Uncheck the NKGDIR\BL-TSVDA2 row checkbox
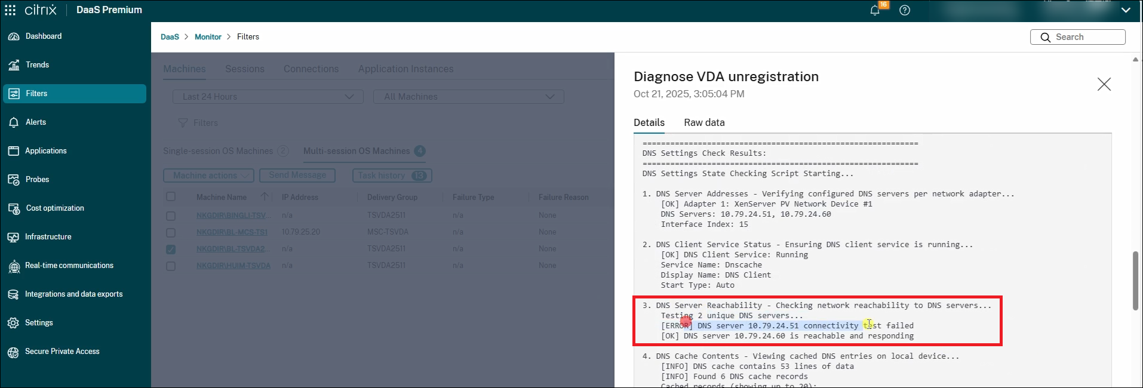 [171, 249]
